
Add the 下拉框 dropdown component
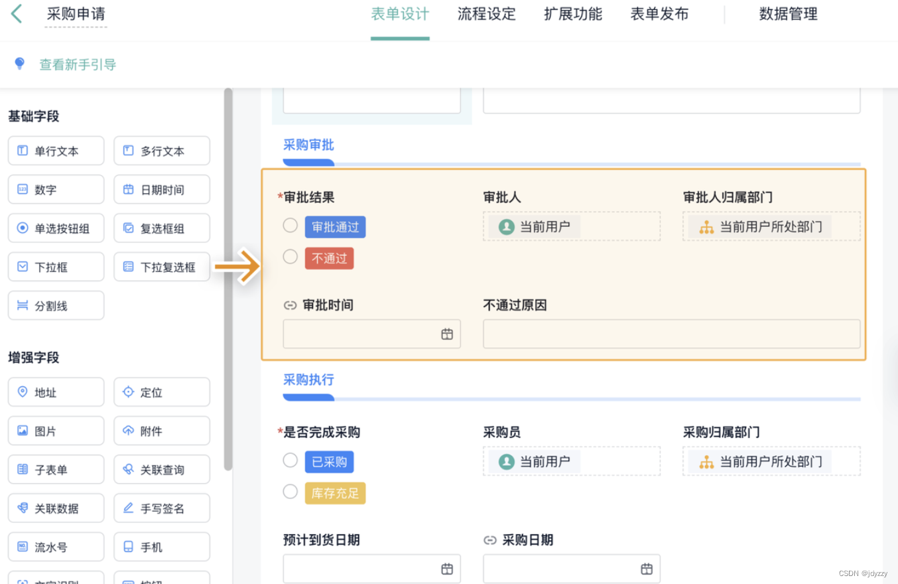pyautogui.click(x=56, y=267)
